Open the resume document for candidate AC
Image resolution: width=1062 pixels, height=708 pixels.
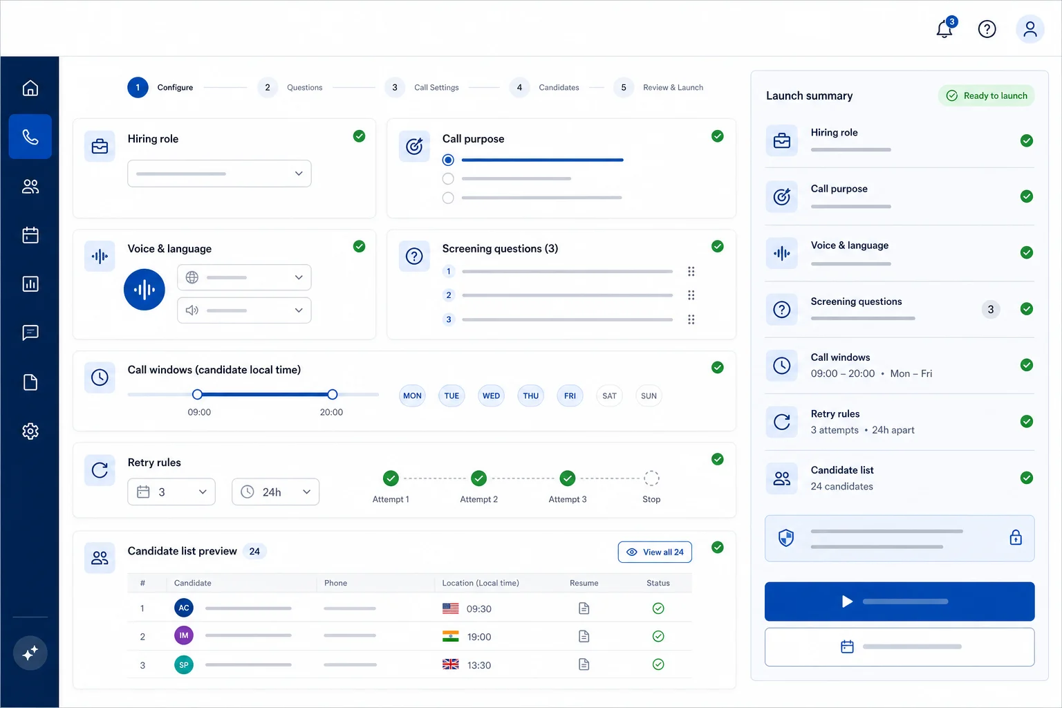[x=584, y=608]
